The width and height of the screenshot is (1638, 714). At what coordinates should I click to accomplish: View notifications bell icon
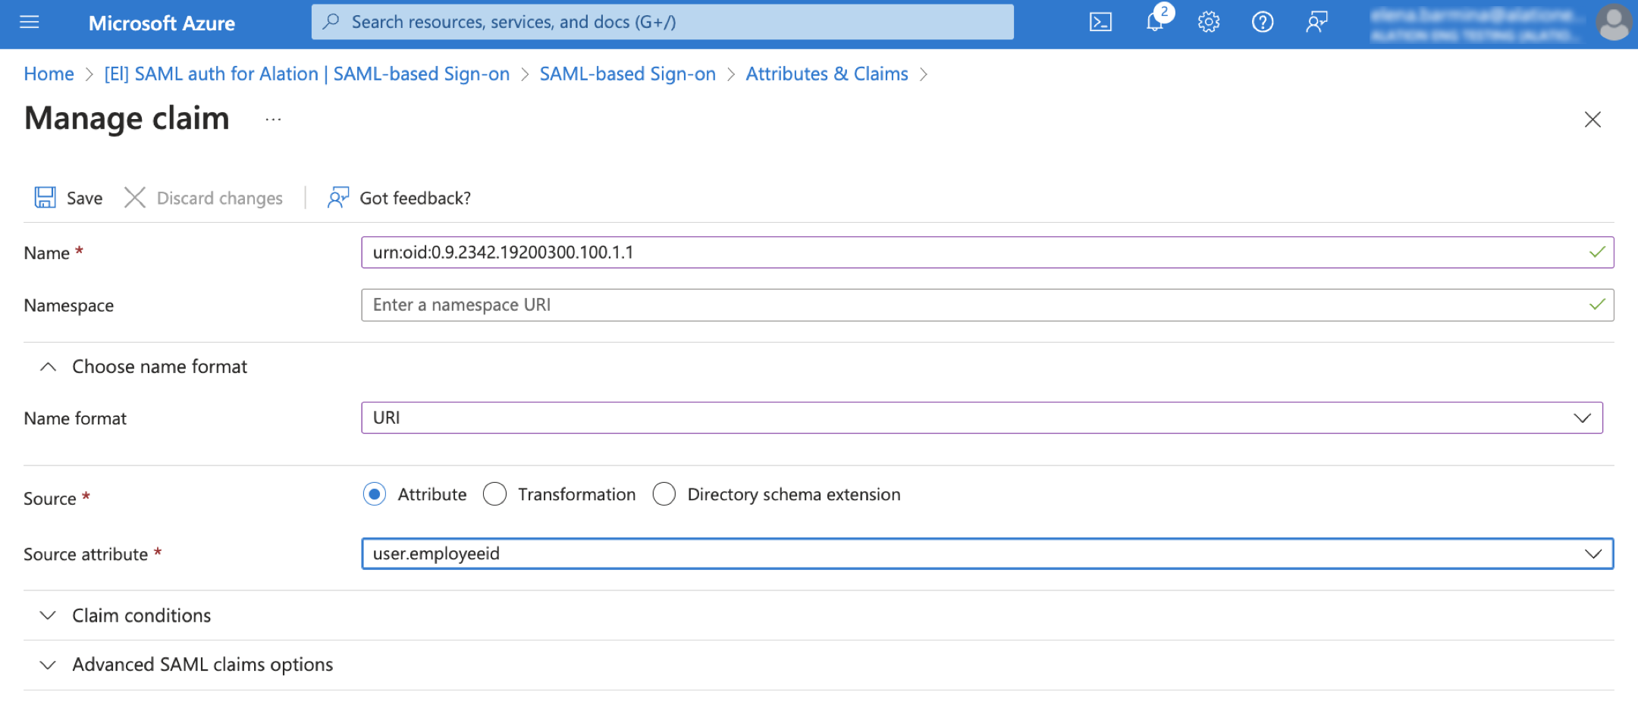click(1154, 23)
